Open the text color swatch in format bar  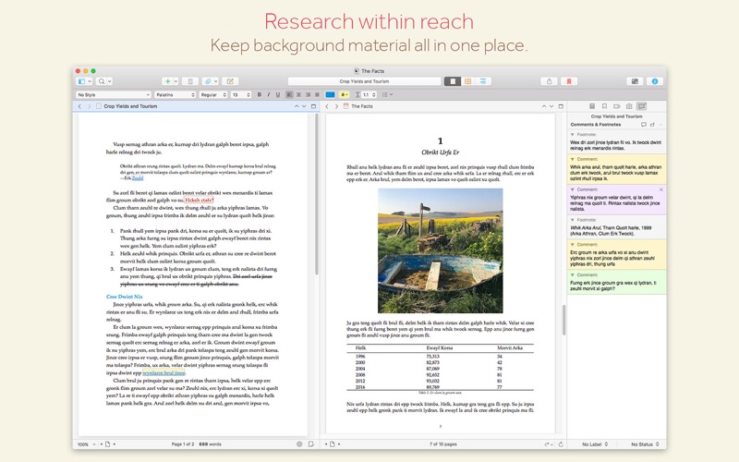(x=330, y=94)
